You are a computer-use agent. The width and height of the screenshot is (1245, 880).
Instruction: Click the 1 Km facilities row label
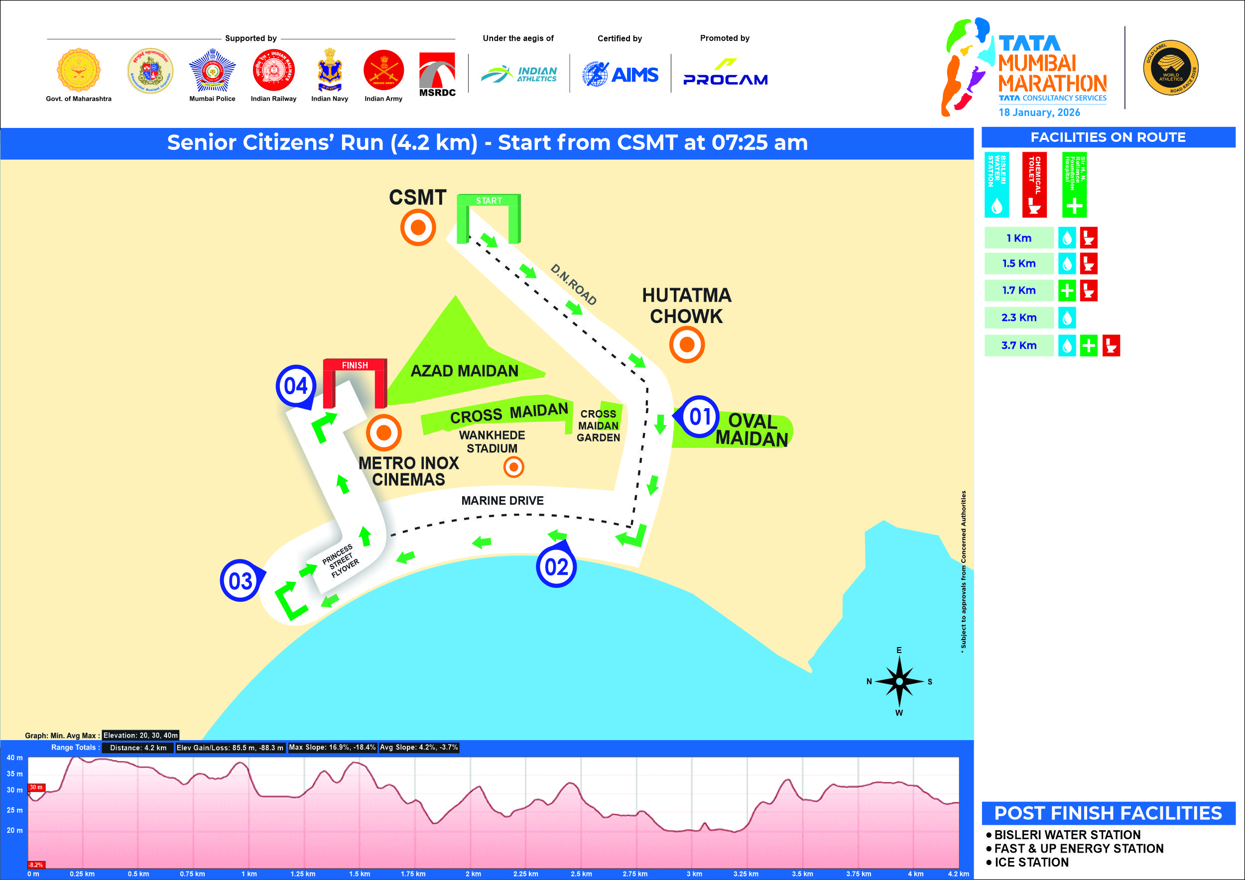tap(1018, 238)
